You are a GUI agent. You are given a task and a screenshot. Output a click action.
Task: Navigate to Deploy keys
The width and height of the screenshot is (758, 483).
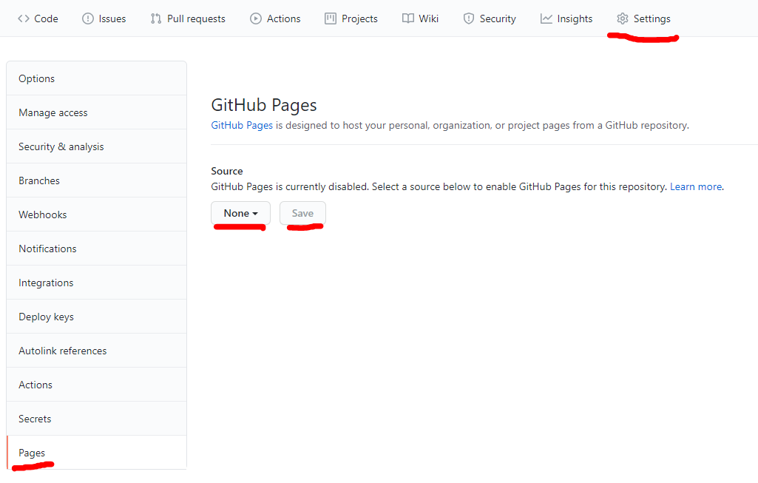pos(47,317)
